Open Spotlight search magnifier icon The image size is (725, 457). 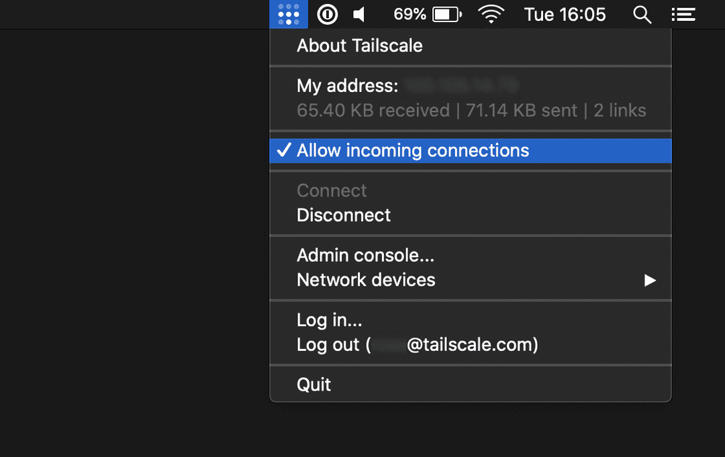(642, 14)
